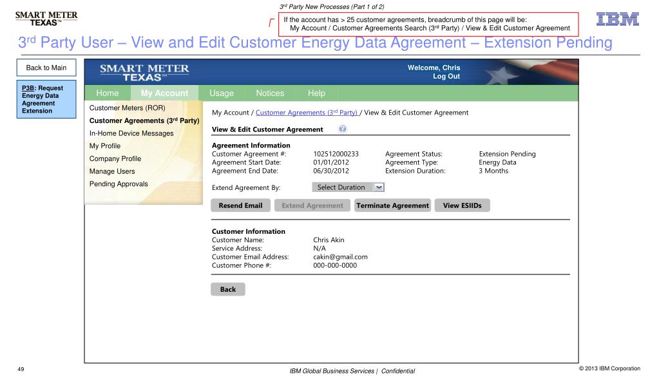The height and width of the screenshot is (380, 659).
Task: Click the IBM logo
Action: [x=618, y=19]
